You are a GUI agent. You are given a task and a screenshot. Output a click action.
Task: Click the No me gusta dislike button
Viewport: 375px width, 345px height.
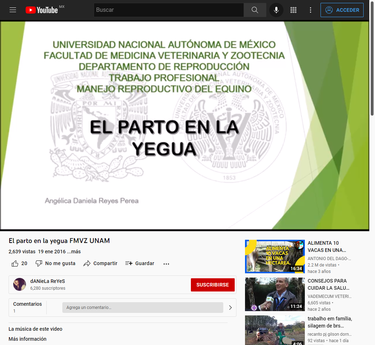(x=55, y=264)
